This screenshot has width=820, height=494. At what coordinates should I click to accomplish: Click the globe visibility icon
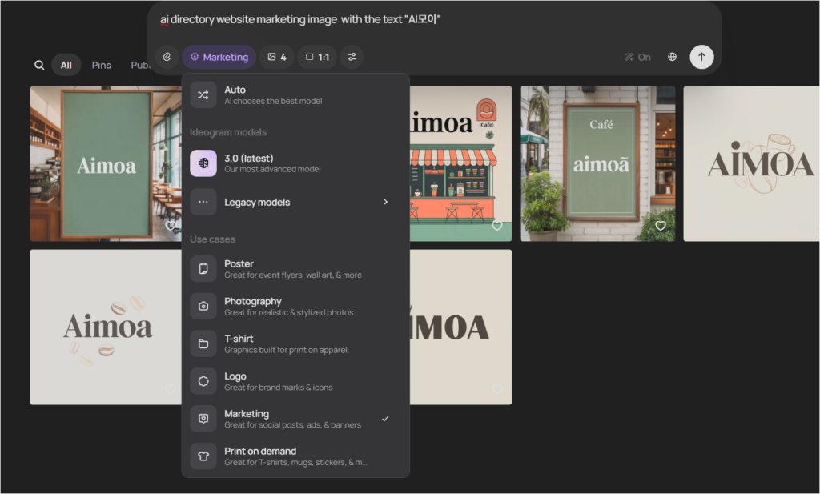(672, 57)
